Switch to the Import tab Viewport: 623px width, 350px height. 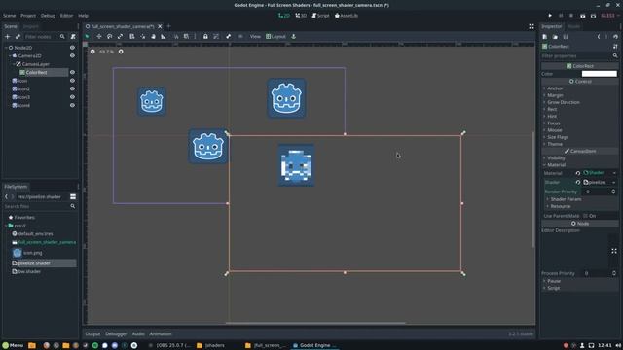(30, 26)
